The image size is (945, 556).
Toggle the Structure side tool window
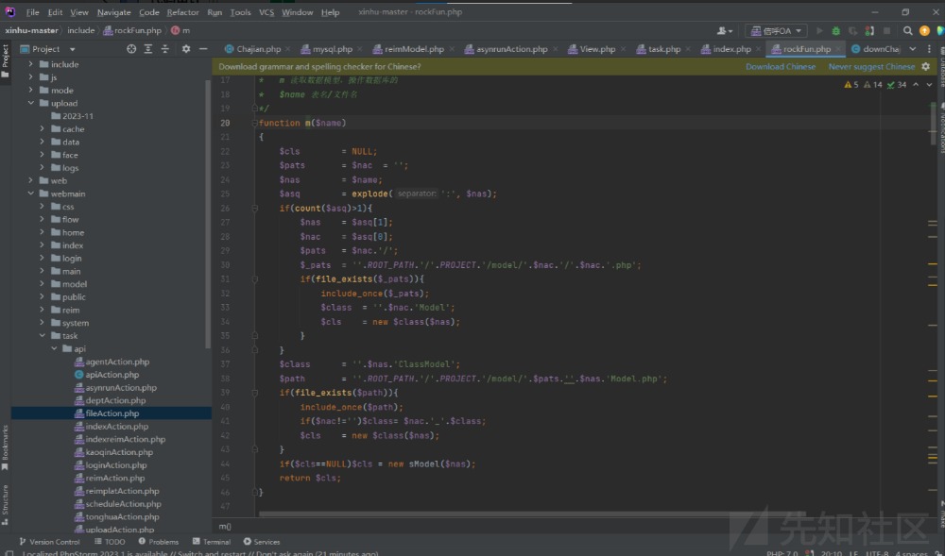[x=5, y=502]
